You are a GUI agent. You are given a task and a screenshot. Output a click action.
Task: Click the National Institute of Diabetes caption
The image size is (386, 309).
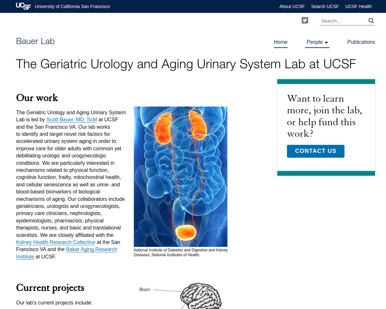[181, 253]
